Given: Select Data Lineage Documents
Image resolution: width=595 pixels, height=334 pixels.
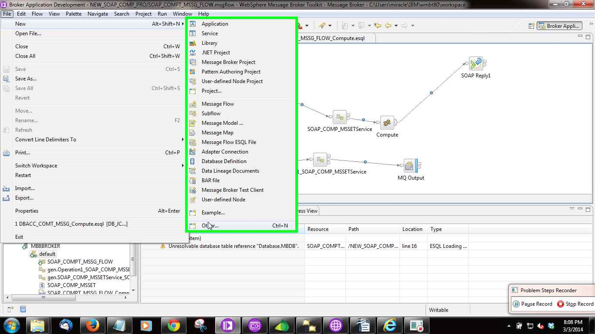Looking at the screenshot, I should pos(242,171).
